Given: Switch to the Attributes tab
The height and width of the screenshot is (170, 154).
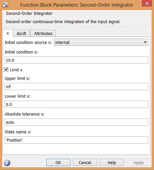Looking at the screenshot, I should tap(43, 33).
